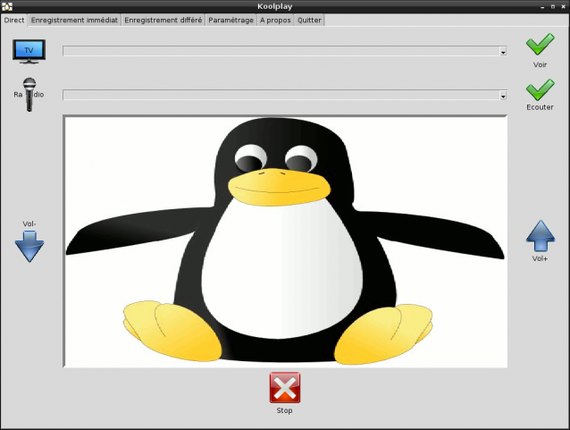Open the A propos tab
570x430 pixels.
(x=275, y=20)
